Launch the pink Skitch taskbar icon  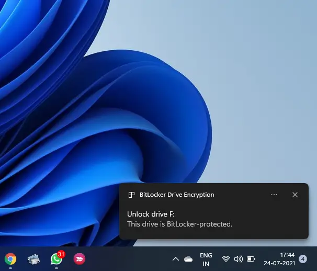[x=80, y=259]
